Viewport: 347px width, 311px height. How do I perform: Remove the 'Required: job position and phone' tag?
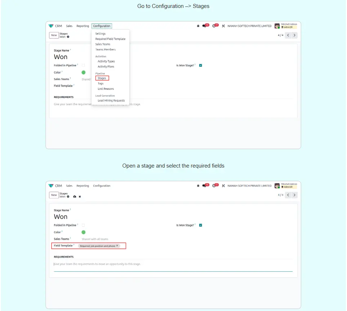(x=117, y=246)
